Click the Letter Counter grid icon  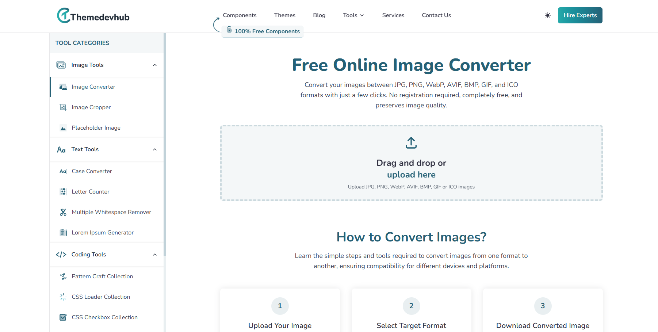[x=63, y=191]
